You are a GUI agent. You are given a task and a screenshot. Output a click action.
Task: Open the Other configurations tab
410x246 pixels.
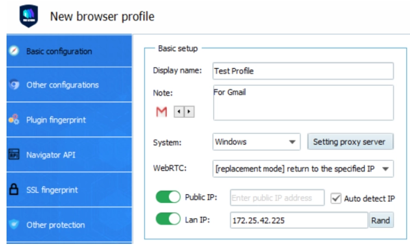coord(69,85)
